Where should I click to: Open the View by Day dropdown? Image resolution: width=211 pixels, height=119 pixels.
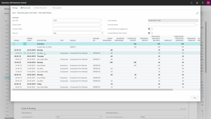(78, 33)
